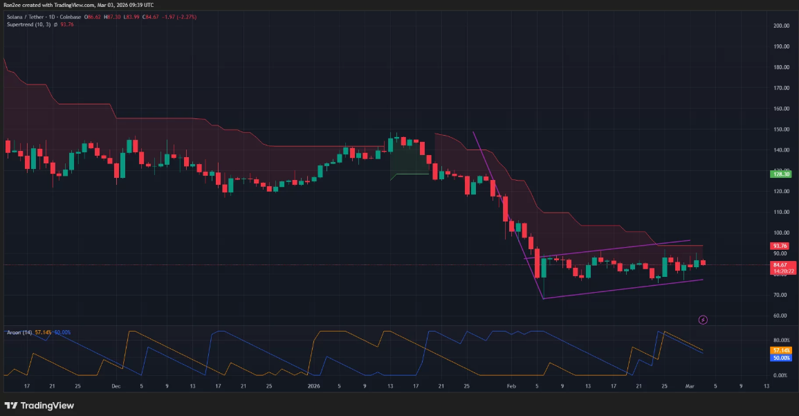Click the 150.00 level on price axis
799x416 pixels.
(781, 129)
